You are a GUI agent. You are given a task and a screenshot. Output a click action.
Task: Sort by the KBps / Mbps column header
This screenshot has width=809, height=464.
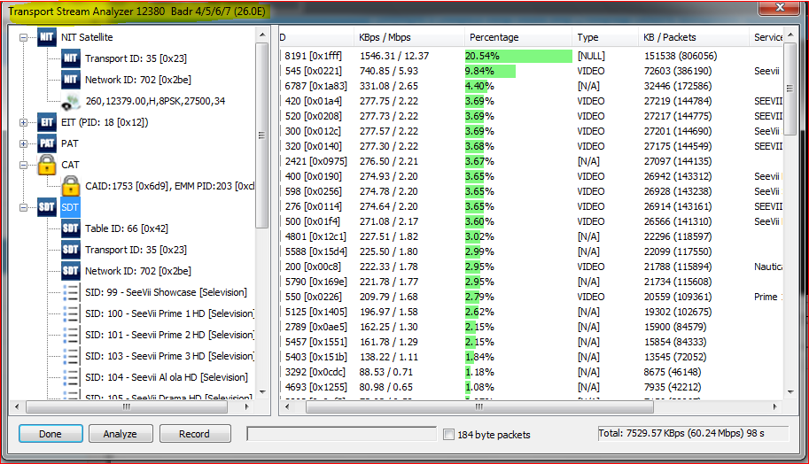click(x=408, y=37)
